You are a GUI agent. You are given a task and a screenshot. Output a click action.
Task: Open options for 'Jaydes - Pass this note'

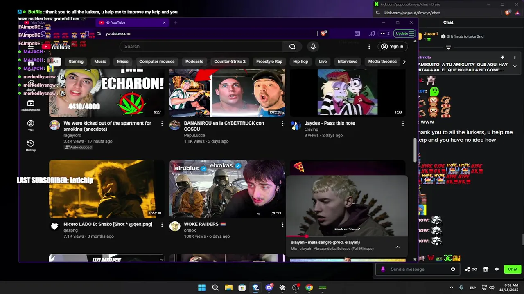[x=403, y=123]
